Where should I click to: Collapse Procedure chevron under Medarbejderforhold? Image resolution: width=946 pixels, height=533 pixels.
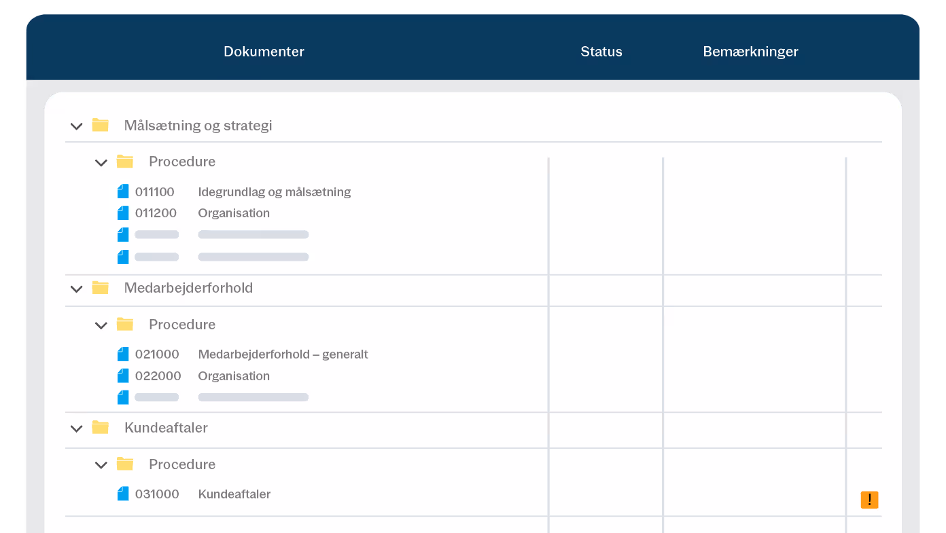(x=101, y=325)
